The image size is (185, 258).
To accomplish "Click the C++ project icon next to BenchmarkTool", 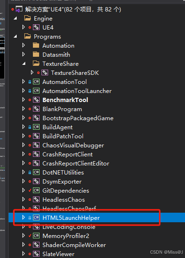I will click(x=36, y=100).
